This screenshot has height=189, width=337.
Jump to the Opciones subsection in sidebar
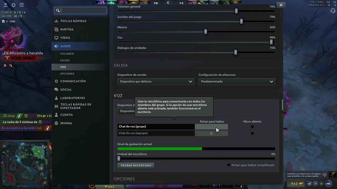click(x=67, y=74)
